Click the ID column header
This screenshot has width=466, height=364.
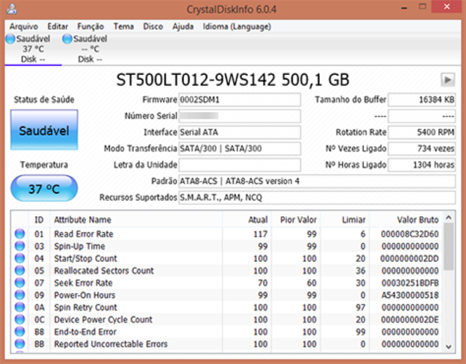point(39,220)
